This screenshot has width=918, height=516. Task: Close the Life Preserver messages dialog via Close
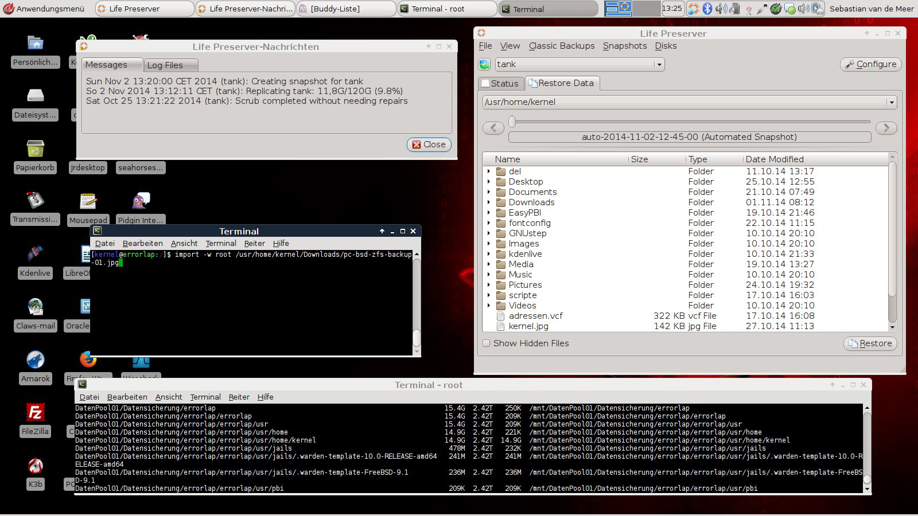[x=429, y=144]
